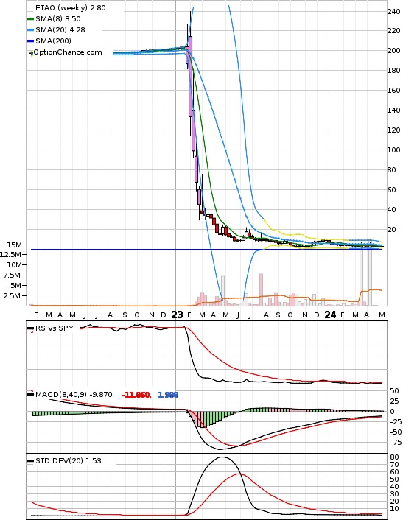Click the tall pink volume bar near August 2023

261,289
